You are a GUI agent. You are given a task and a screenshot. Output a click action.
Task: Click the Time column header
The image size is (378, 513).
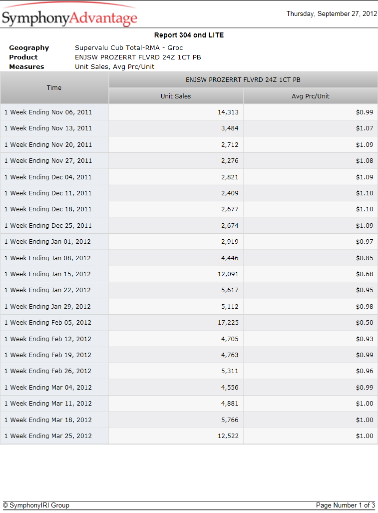pyautogui.click(x=54, y=88)
